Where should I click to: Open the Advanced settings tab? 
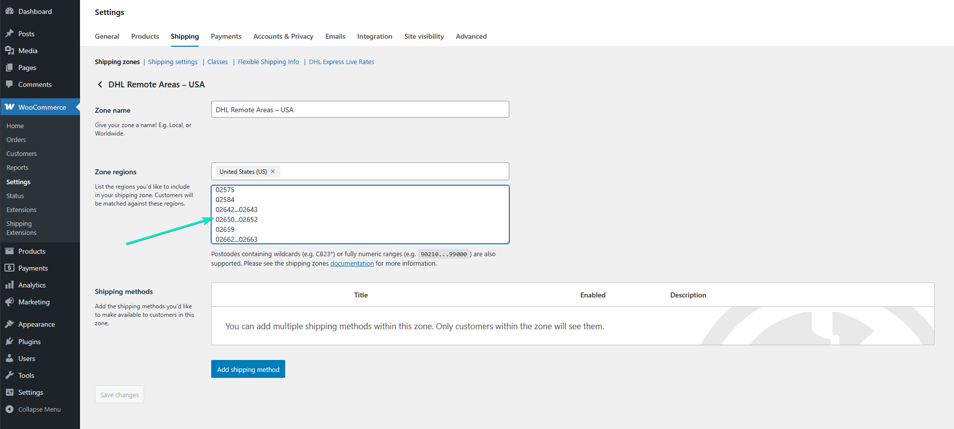tap(471, 36)
